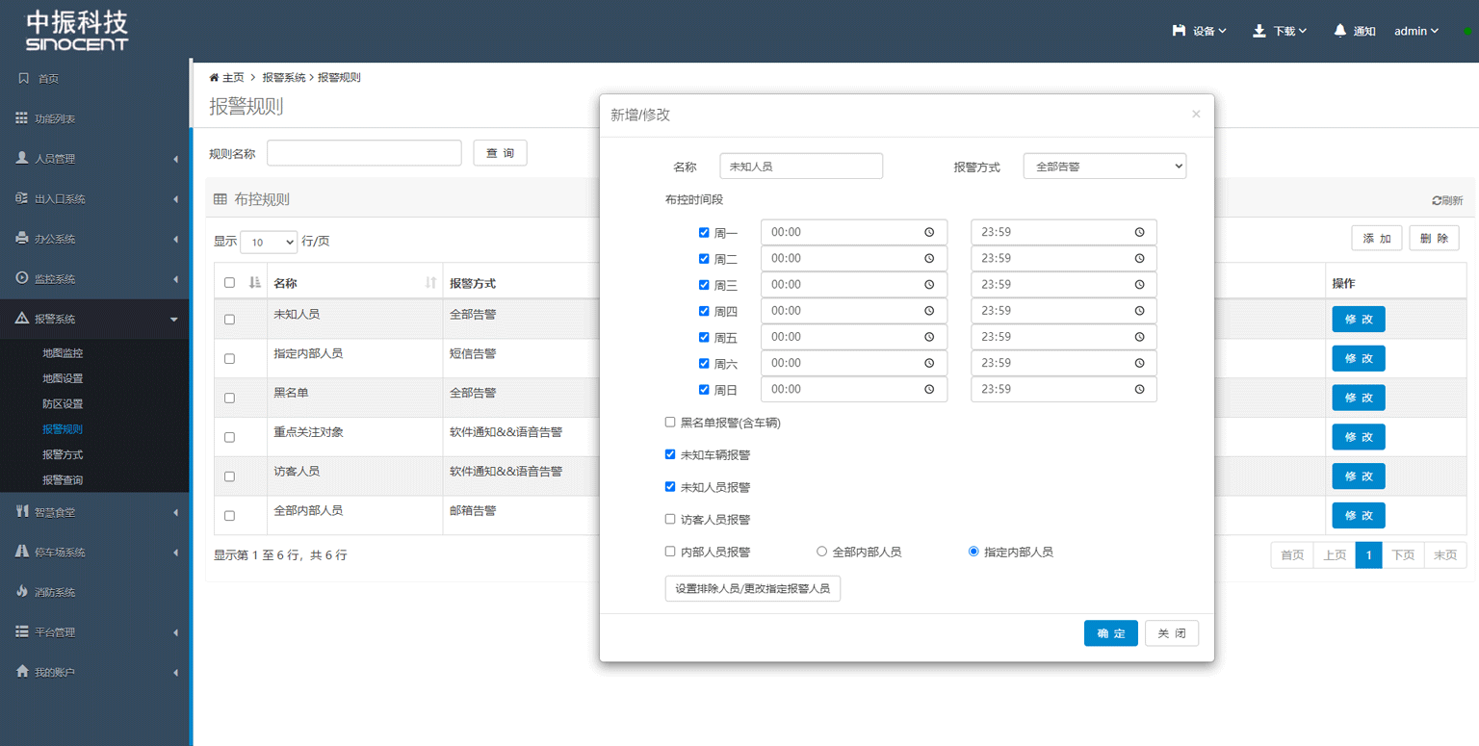1479x746 pixels.
Task: Click the clock icon in Monday start time
Action: click(x=929, y=232)
